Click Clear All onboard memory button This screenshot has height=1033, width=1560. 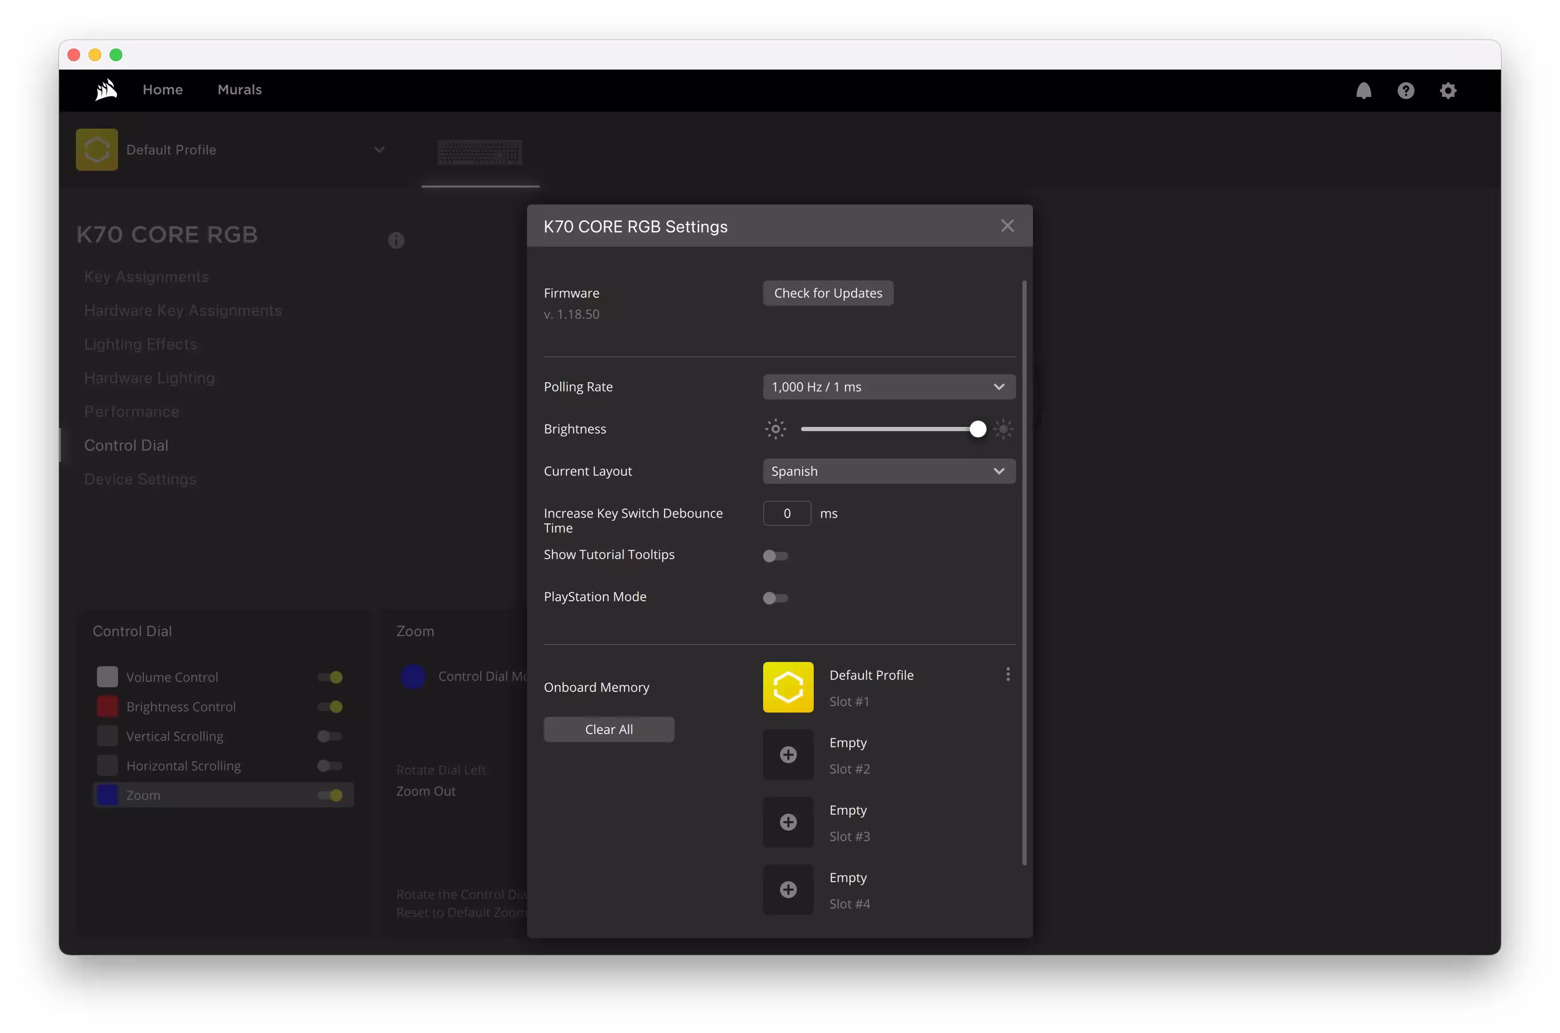(x=609, y=729)
